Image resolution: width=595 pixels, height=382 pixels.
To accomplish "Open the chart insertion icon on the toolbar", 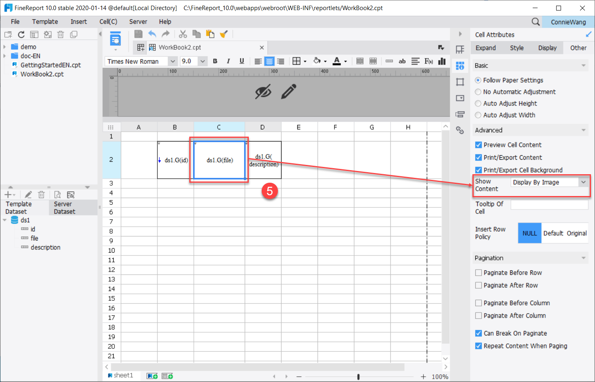I will click(x=442, y=61).
